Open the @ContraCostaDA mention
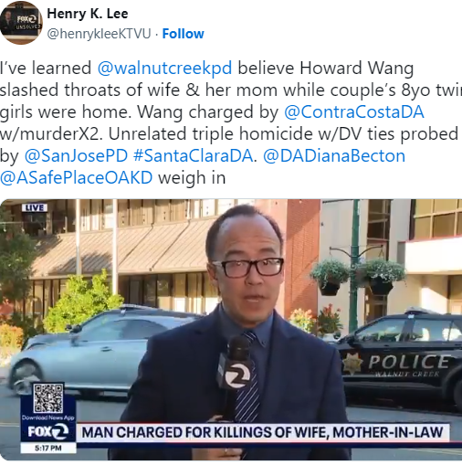The image size is (462, 465). click(x=354, y=111)
